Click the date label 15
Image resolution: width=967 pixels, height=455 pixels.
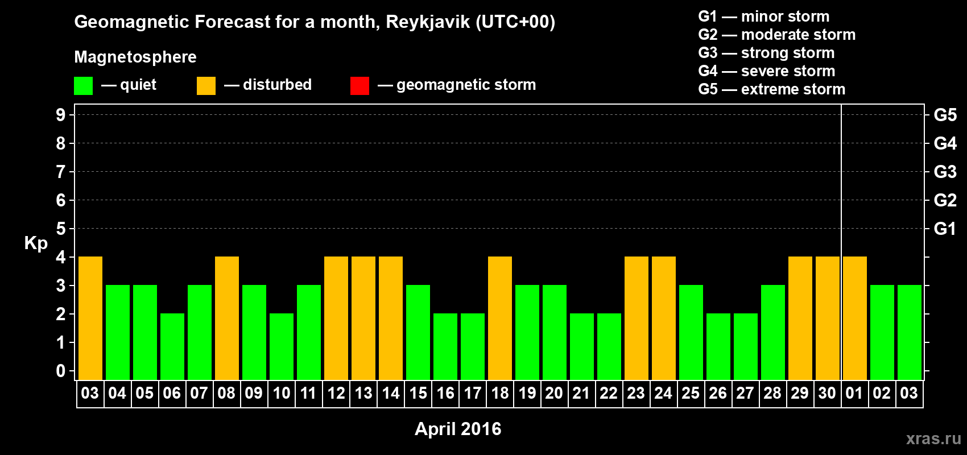point(418,393)
